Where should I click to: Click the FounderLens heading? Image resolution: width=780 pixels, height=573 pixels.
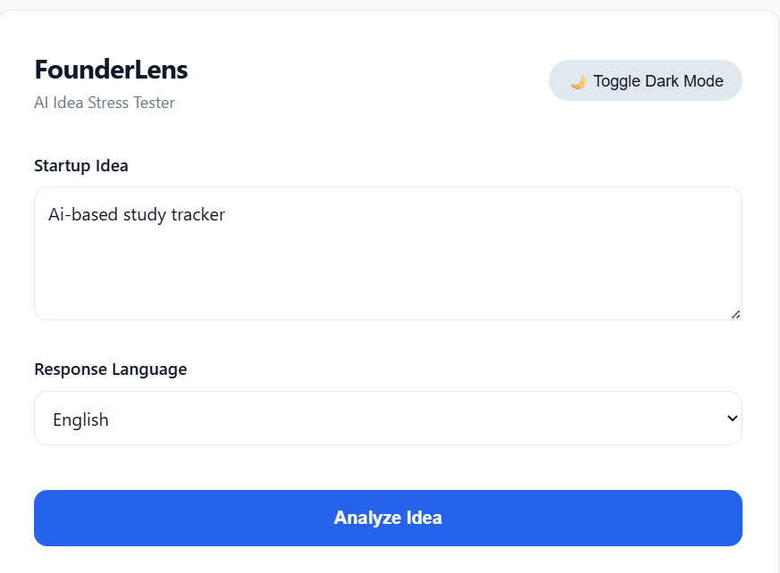[111, 70]
